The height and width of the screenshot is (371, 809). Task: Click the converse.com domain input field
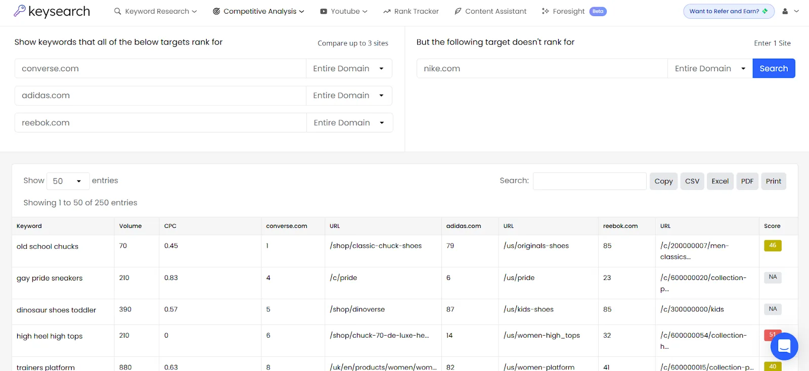click(x=160, y=68)
